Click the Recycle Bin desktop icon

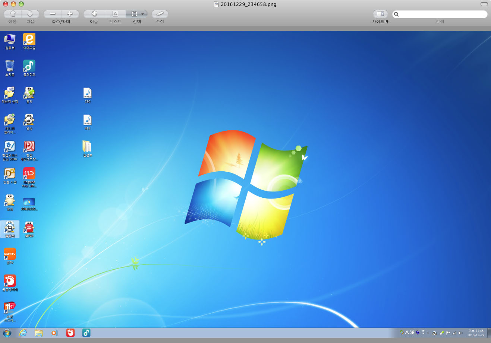pos(10,66)
